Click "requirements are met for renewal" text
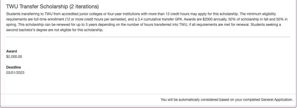The image size is (297, 108). [x=224, y=25]
